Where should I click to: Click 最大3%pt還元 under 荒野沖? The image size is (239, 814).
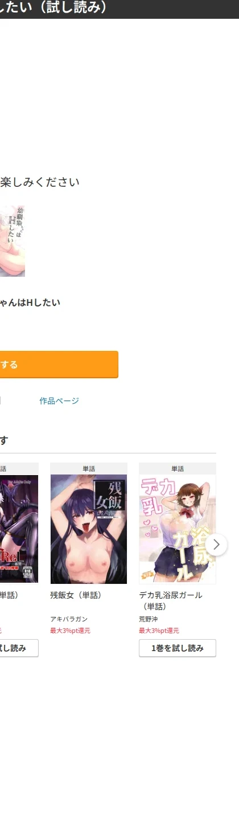coord(159,631)
